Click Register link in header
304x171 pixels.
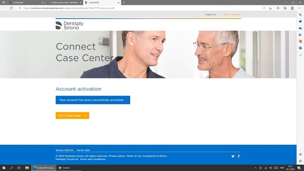coord(237,14)
